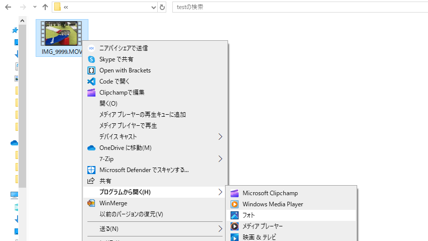This screenshot has height=241, width=428.
Task: Go forward with the right arrow
Action: [x=23, y=7]
